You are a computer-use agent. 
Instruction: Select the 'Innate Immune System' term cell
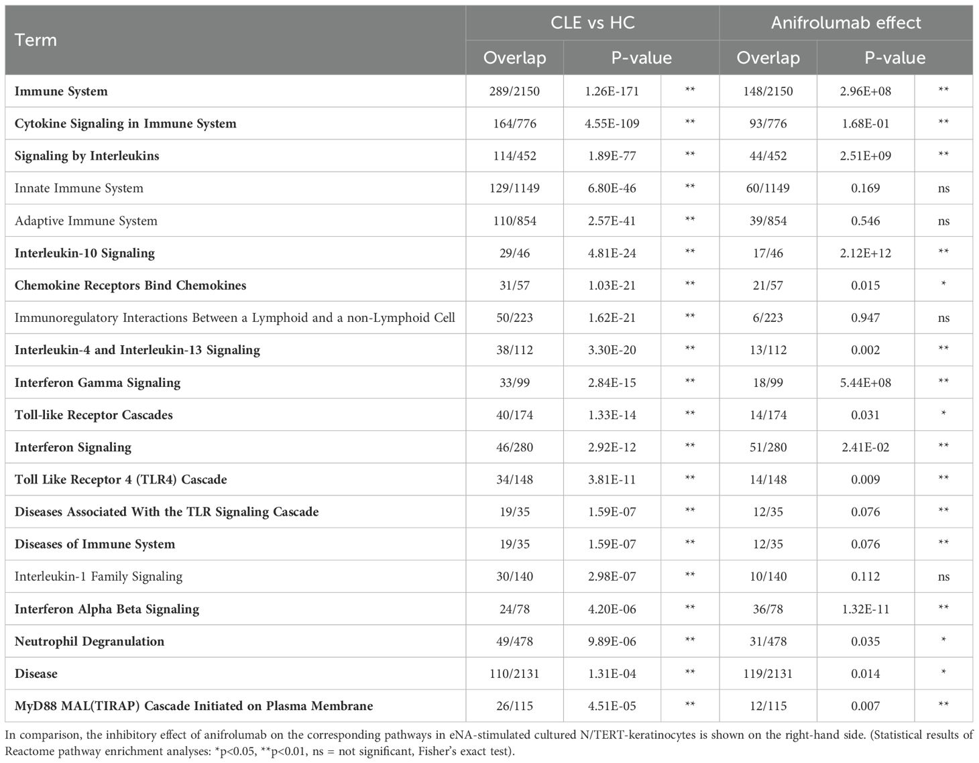(78, 188)
